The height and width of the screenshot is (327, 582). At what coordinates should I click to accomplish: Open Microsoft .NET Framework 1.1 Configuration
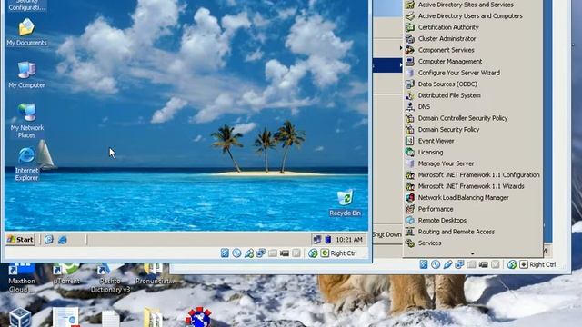tap(473, 175)
